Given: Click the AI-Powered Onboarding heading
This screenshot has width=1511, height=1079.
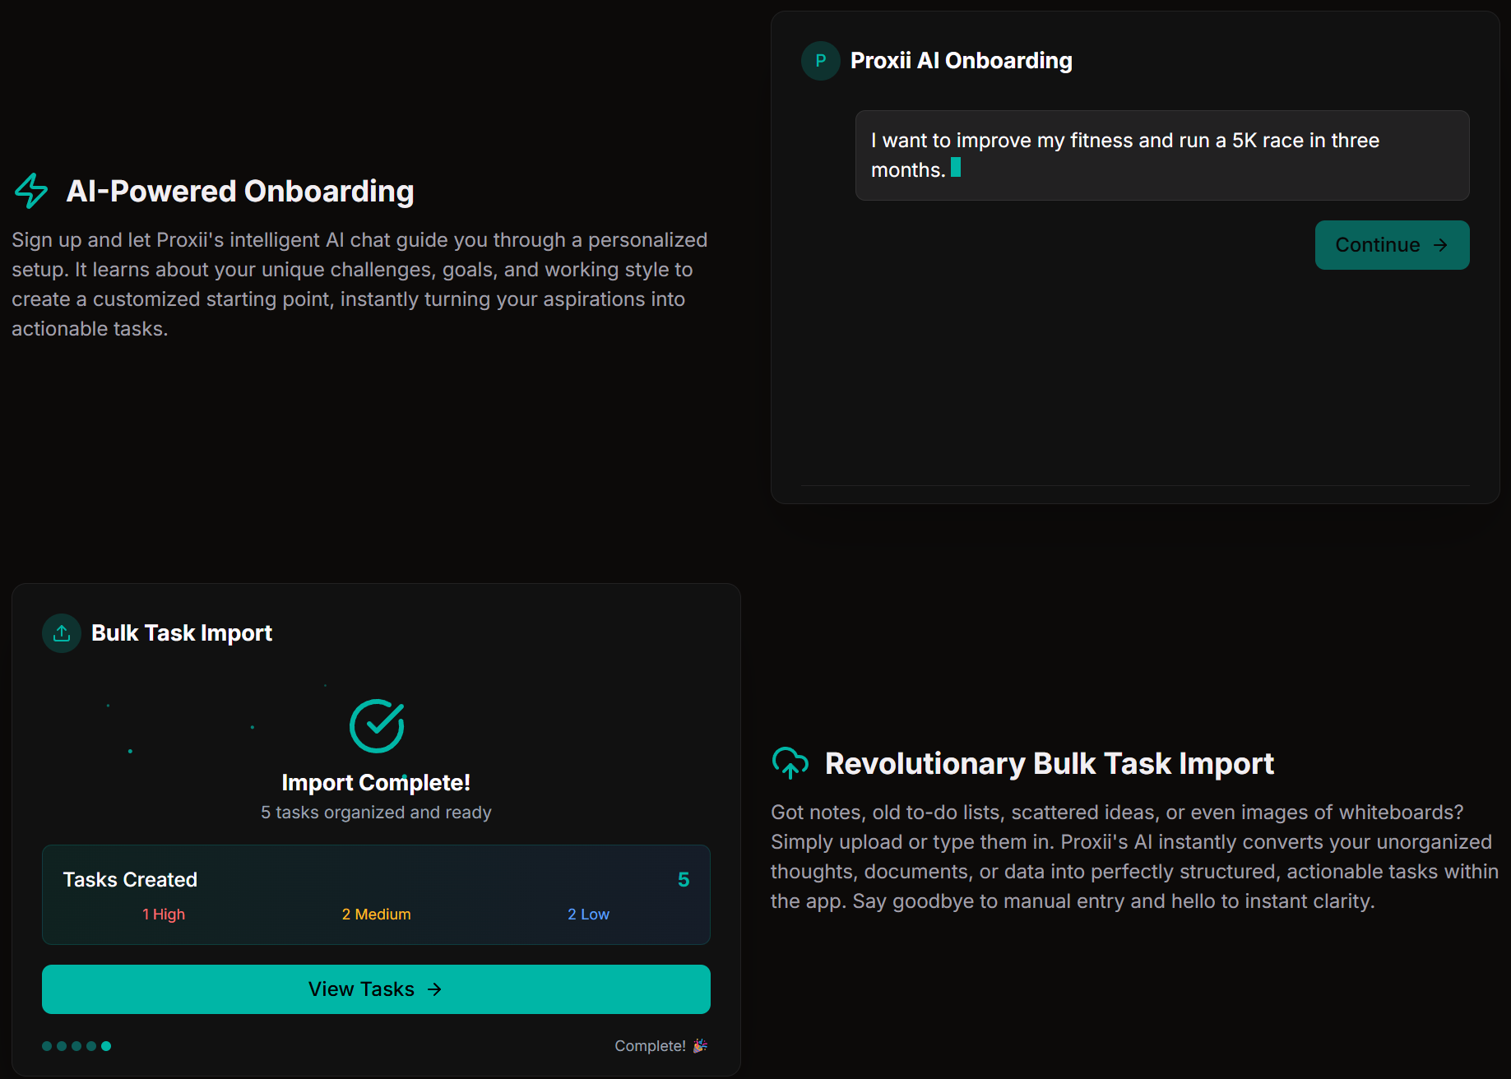Looking at the screenshot, I should (240, 191).
